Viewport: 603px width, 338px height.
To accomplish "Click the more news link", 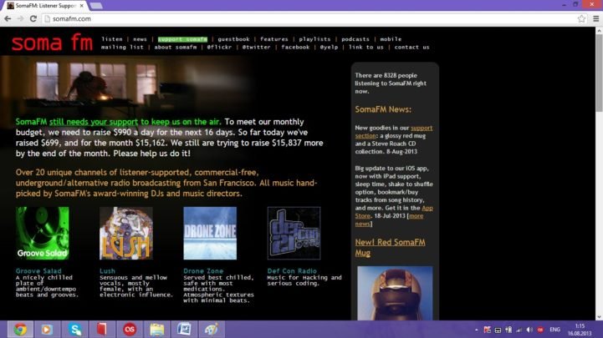I will coord(389,219).
